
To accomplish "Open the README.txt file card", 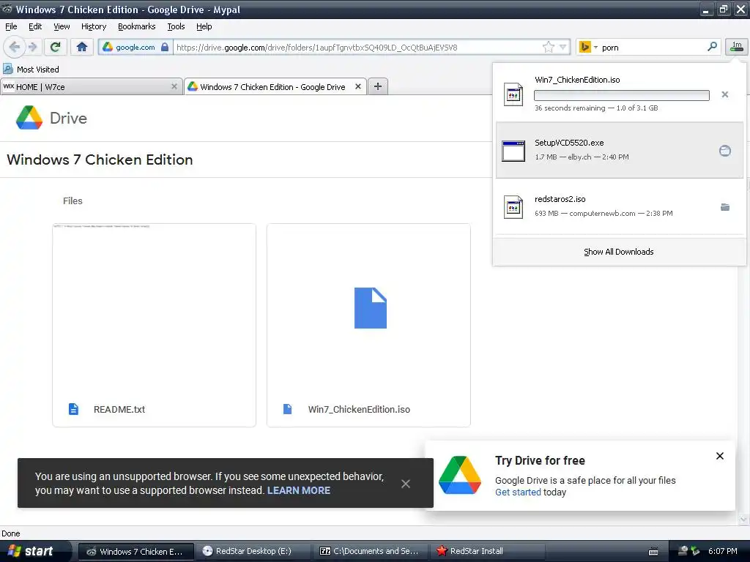I will [154, 325].
